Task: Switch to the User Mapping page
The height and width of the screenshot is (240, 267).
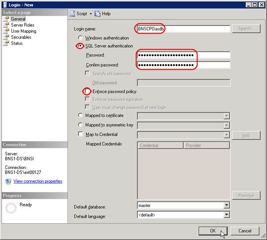Action: pyautogui.click(x=24, y=31)
